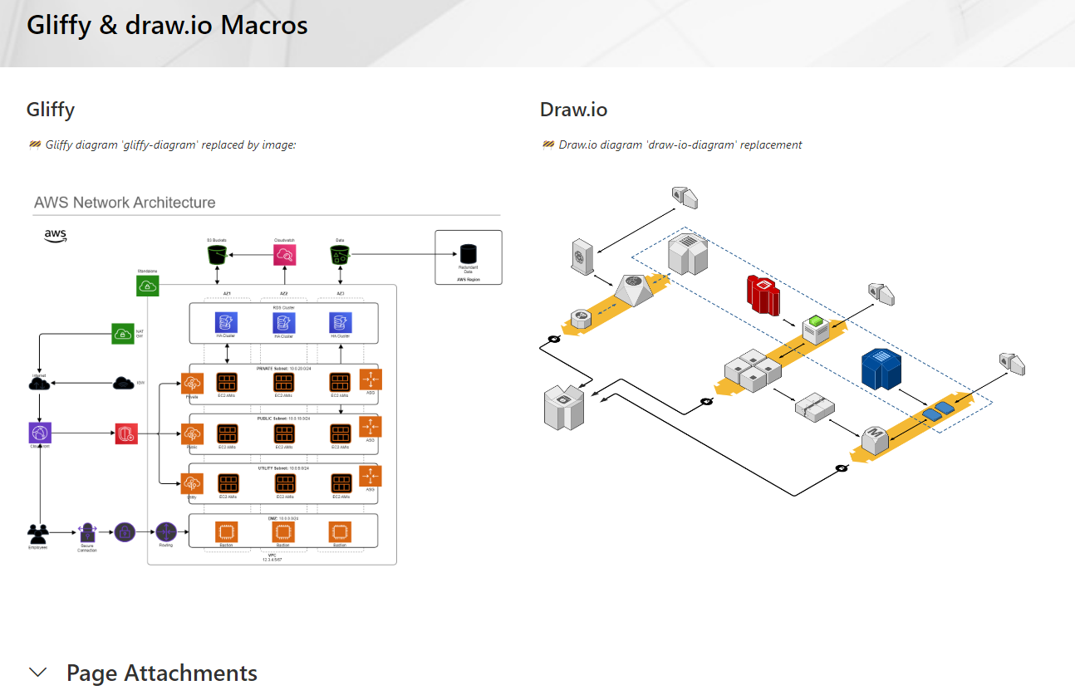The height and width of the screenshot is (700, 1075).
Task: Click the Secure Connection icon
Action: tap(87, 532)
